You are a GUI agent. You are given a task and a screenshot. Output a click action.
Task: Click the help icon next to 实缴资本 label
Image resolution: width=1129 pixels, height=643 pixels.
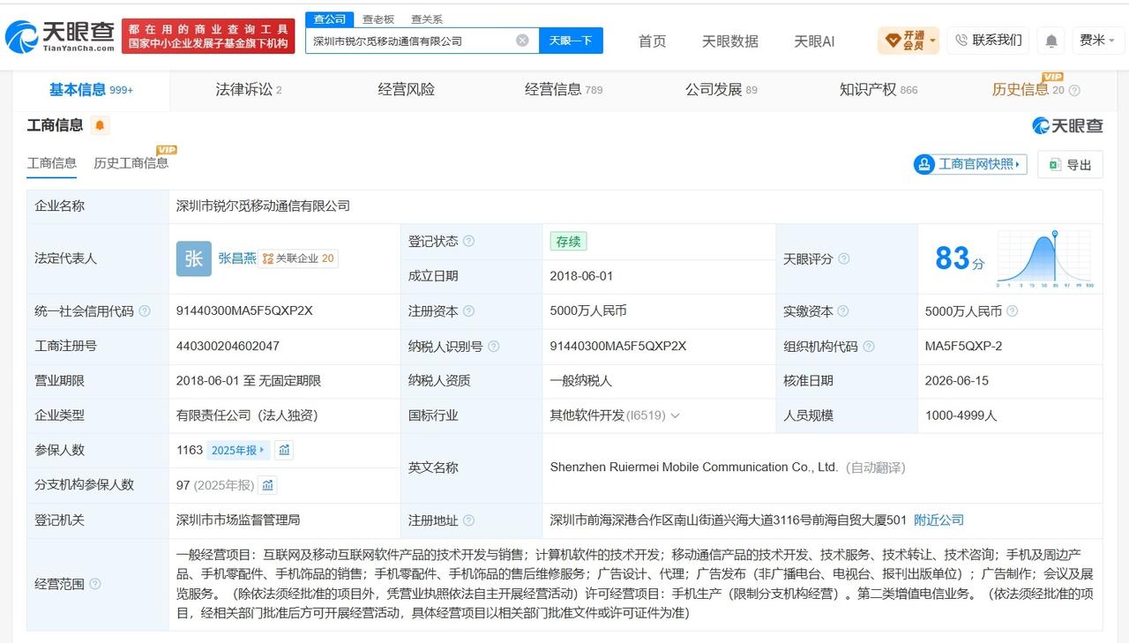click(x=842, y=311)
